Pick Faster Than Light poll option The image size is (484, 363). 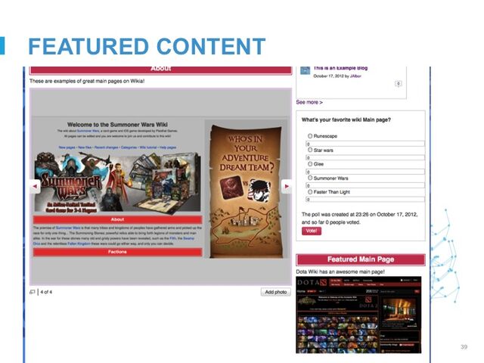[x=310, y=192]
